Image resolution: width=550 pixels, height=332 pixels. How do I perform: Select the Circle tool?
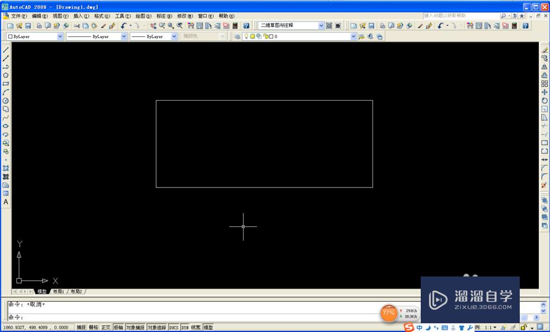pyautogui.click(x=5, y=101)
